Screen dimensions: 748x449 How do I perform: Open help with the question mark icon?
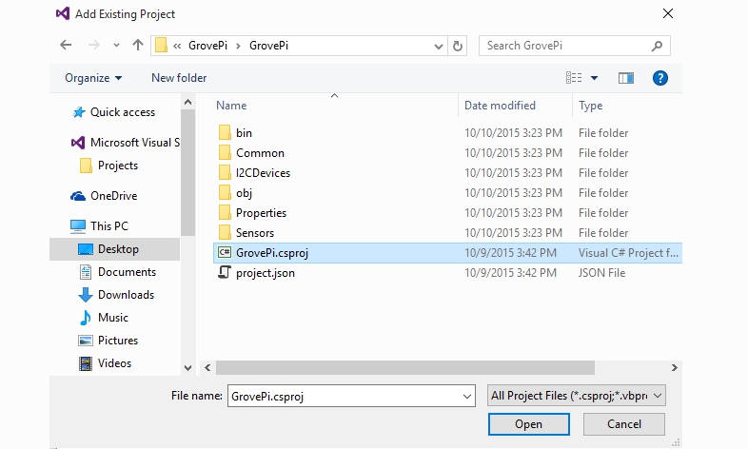[659, 78]
